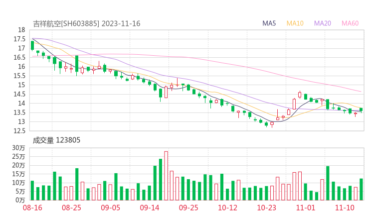
Task: Click the 25万 volume axis label
Action: (x=18, y=156)
